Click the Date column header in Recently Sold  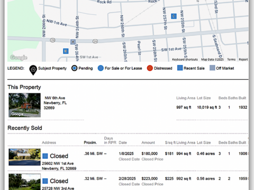123,142
